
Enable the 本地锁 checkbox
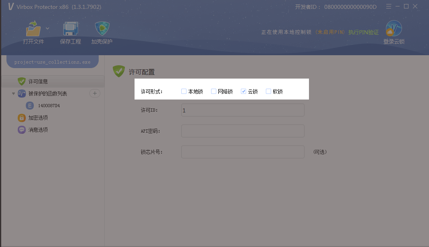[184, 91]
